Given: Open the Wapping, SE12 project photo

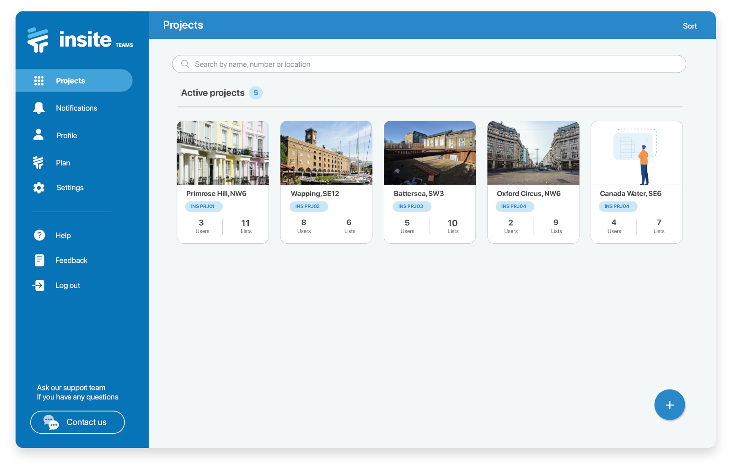Looking at the screenshot, I should point(326,153).
